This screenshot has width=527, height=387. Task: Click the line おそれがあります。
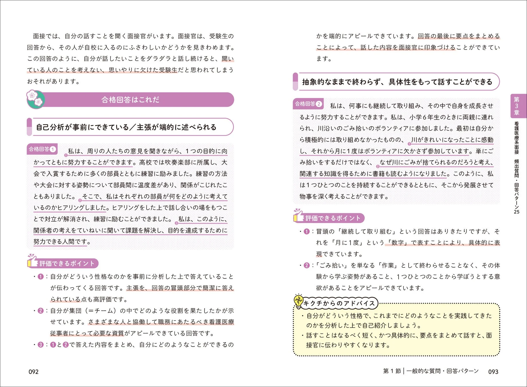(x=54, y=81)
